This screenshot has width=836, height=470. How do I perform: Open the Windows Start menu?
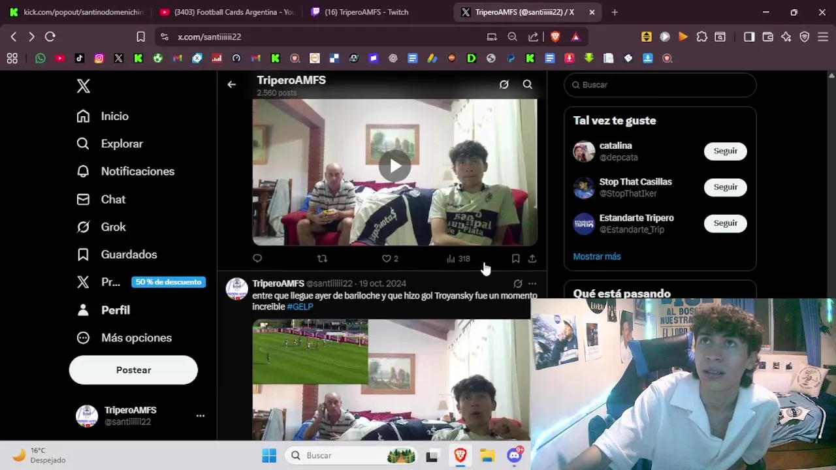click(x=269, y=456)
